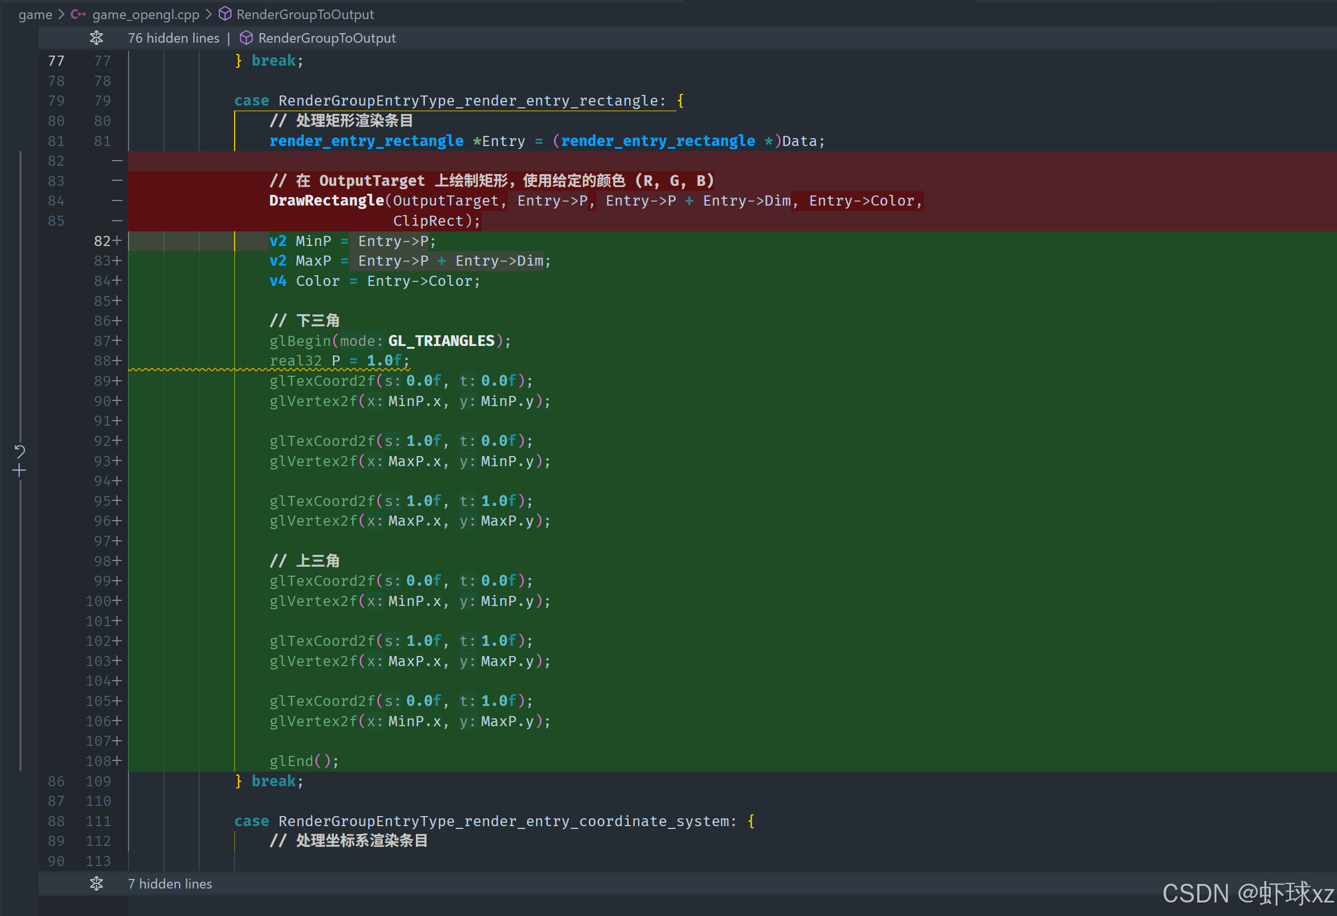The image size is (1337, 916).
Task: Open the game folder breadcrumb
Action: (35, 15)
